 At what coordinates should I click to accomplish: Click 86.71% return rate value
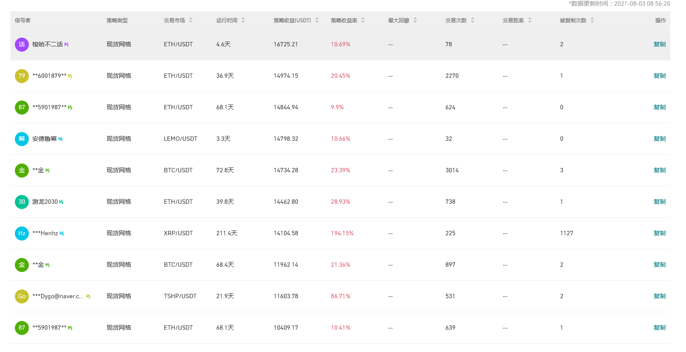(340, 296)
